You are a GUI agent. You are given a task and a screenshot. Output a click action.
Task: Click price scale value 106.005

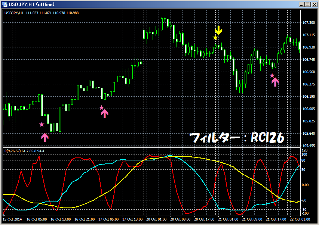click(309, 109)
